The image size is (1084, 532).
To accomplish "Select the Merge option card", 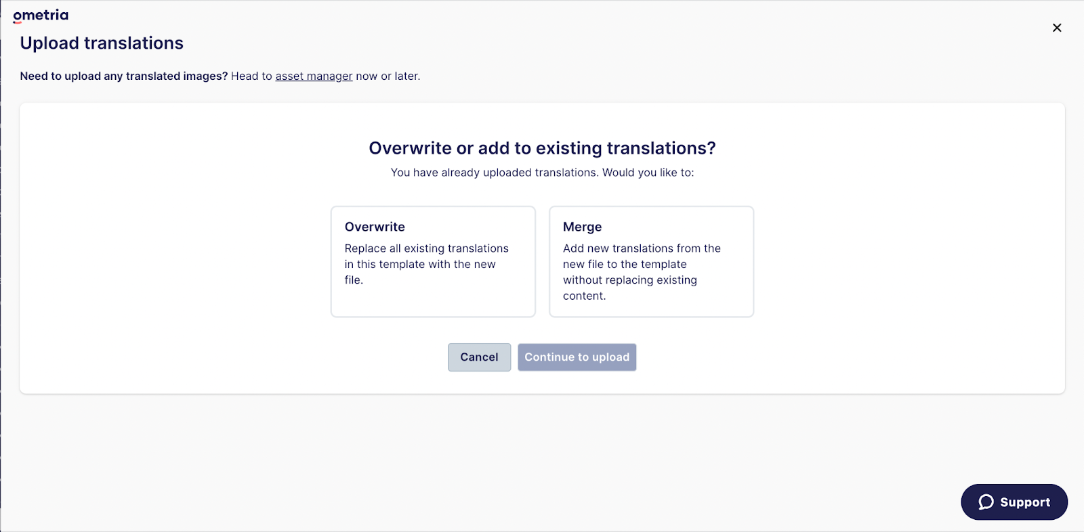I will [651, 261].
